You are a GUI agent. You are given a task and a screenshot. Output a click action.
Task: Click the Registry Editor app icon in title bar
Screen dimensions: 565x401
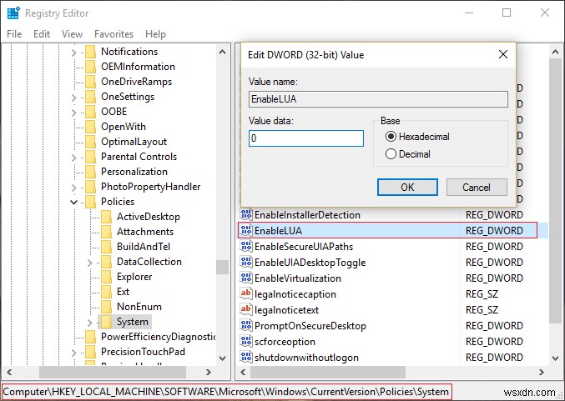coord(13,13)
